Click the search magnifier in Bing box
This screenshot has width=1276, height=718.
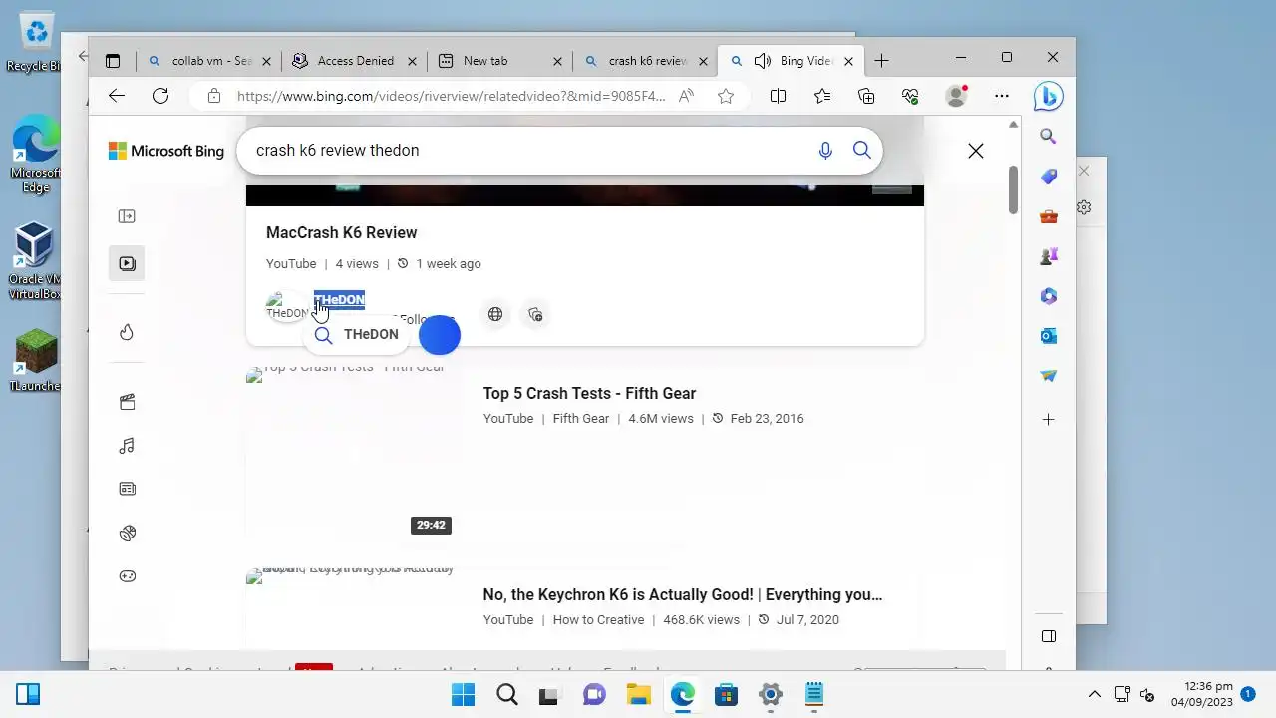[x=862, y=151]
